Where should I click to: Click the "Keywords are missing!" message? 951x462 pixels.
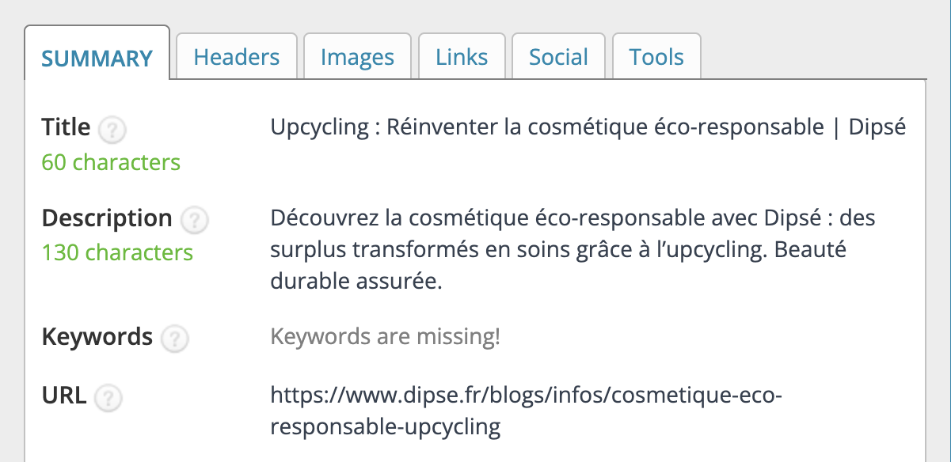[385, 338]
